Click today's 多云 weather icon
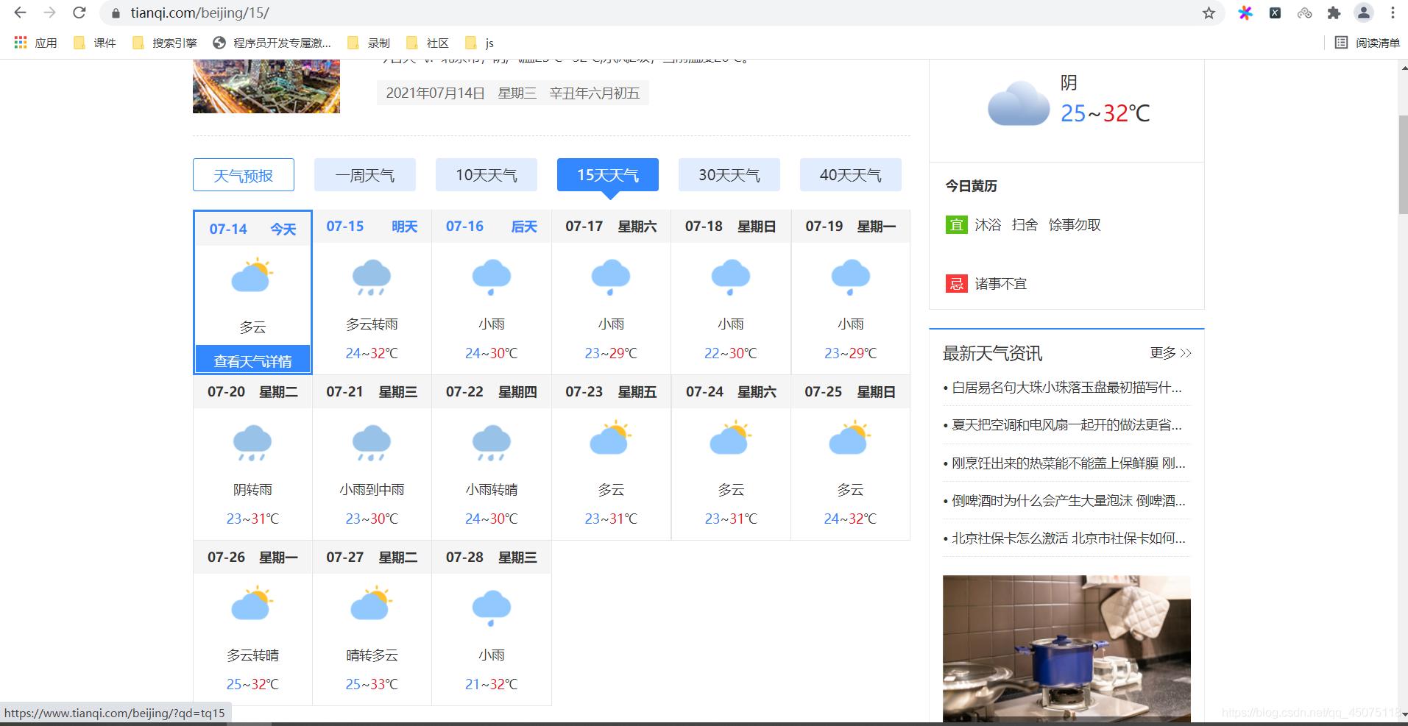This screenshot has height=726, width=1408. tap(252, 276)
